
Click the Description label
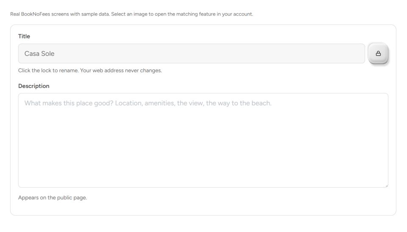point(34,86)
